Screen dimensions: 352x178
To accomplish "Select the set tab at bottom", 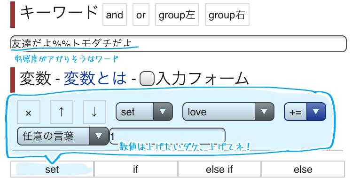I will [x=52, y=169].
